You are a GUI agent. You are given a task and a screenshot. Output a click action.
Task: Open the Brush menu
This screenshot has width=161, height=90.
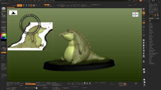(5, 2)
